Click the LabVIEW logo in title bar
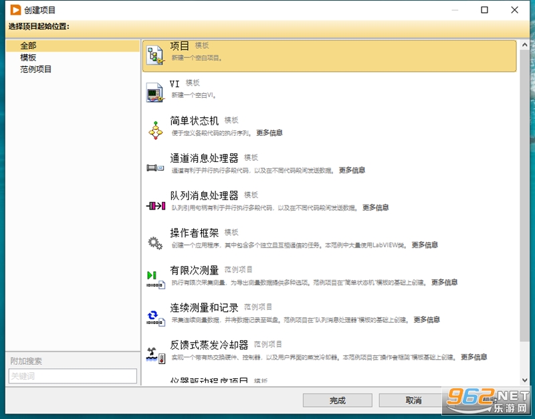This screenshot has width=535, height=419. [15, 10]
